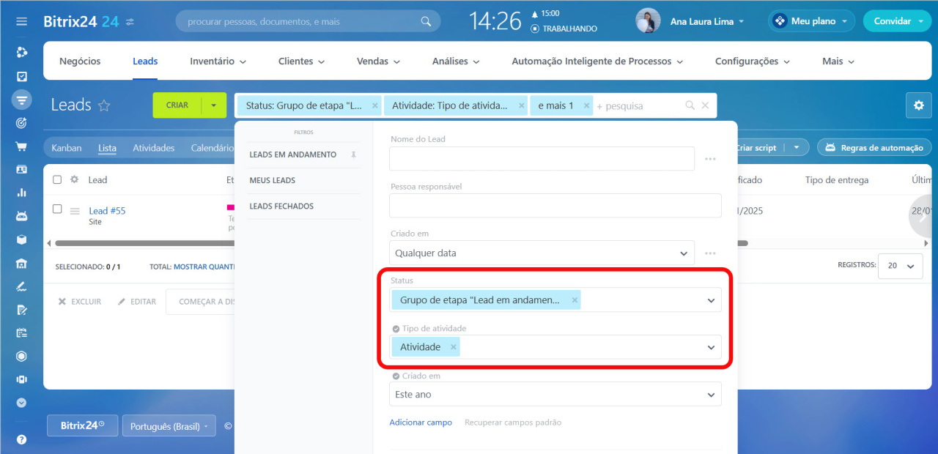Expand the 'Criado em' Qualquer data dropdown
938x454 pixels.
(542, 253)
